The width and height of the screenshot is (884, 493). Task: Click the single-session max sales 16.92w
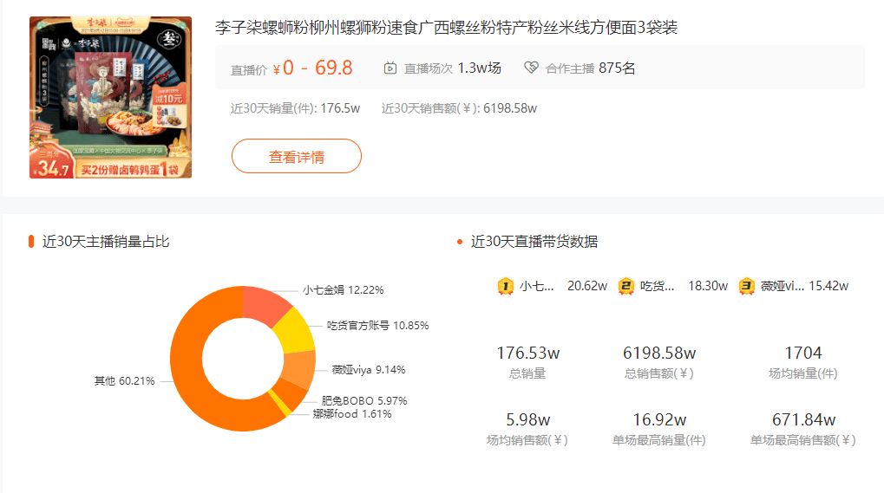pyautogui.click(x=659, y=420)
